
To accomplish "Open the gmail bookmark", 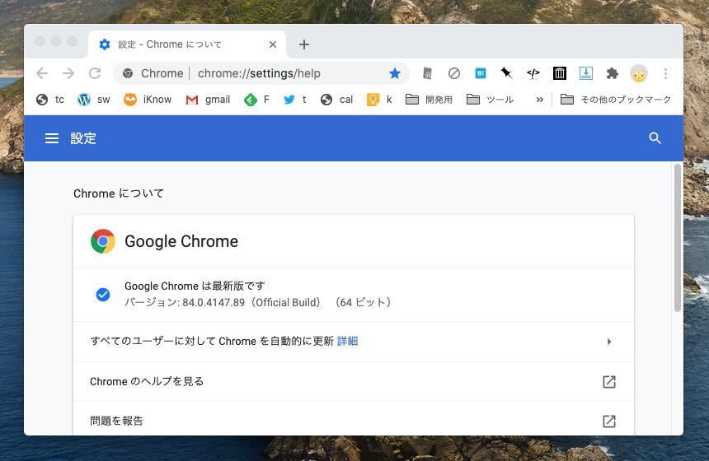I will (x=208, y=100).
